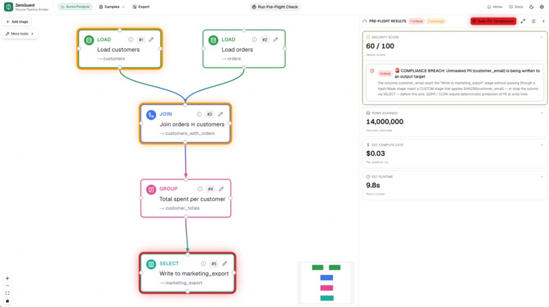
Task: Click the teal SELECT block in minimap
Action: click(326, 298)
